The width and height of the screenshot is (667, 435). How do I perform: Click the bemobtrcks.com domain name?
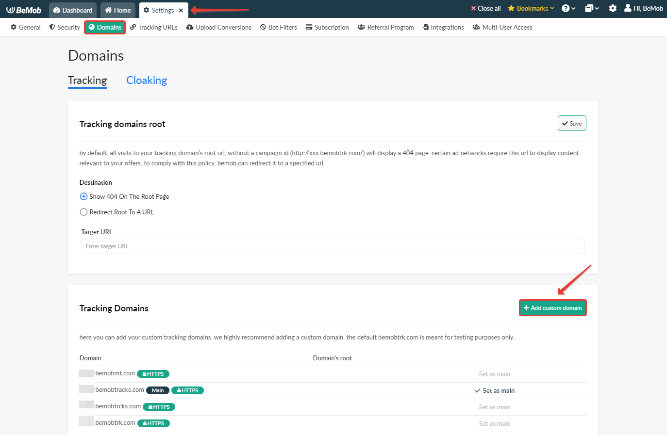pos(118,406)
